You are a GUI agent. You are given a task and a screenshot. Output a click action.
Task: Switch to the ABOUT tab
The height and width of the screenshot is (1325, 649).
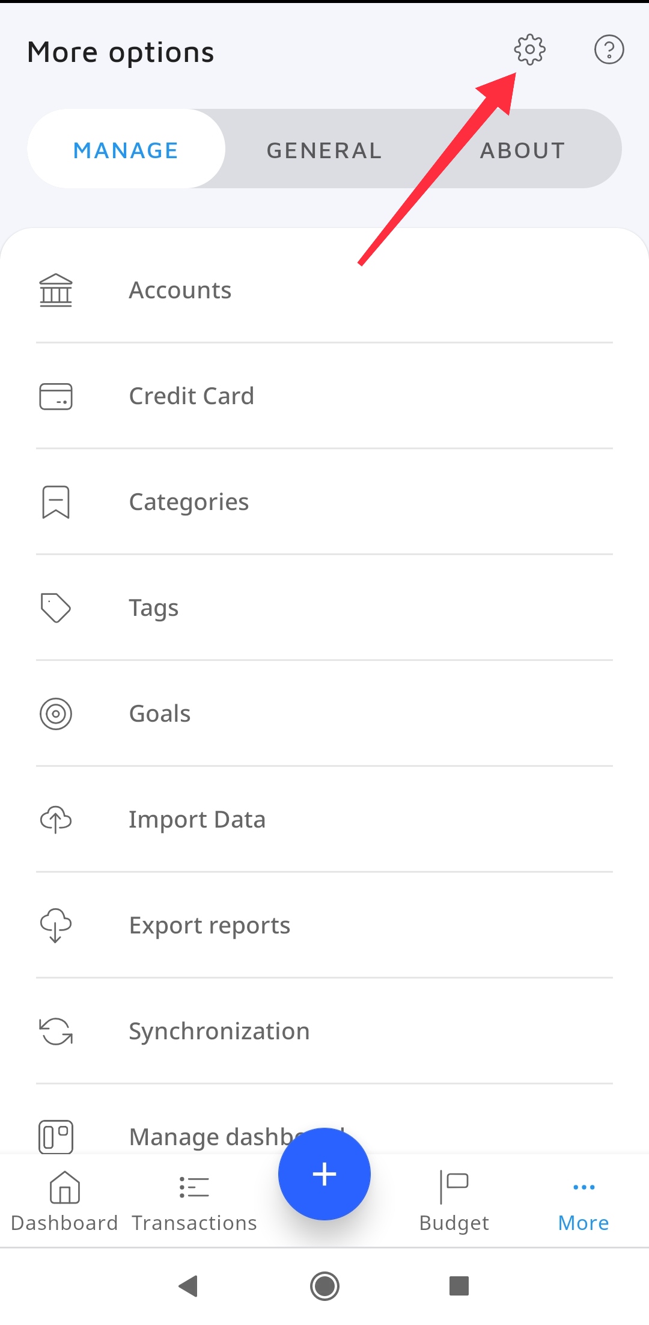tap(522, 150)
